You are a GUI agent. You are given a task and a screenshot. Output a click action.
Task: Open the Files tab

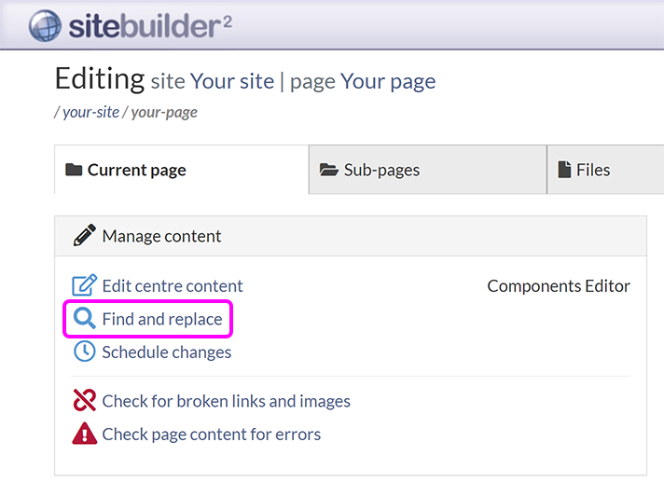[592, 170]
